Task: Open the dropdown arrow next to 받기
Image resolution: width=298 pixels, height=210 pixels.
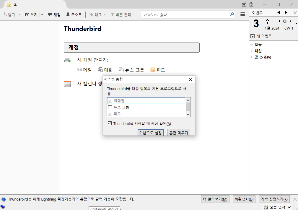Action: [19, 15]
